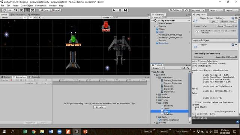Open the Collab dropdown
This screenshot has height=135, width=240.
pos(175,10)
